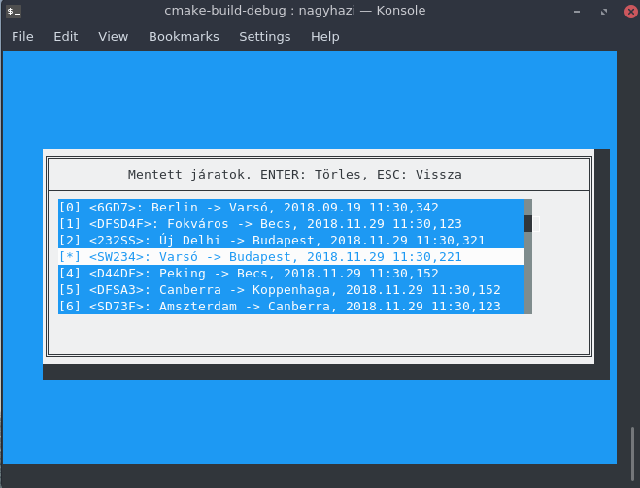
Task: Click the 'Mentett járatok' header text
Action: point(295,175)
